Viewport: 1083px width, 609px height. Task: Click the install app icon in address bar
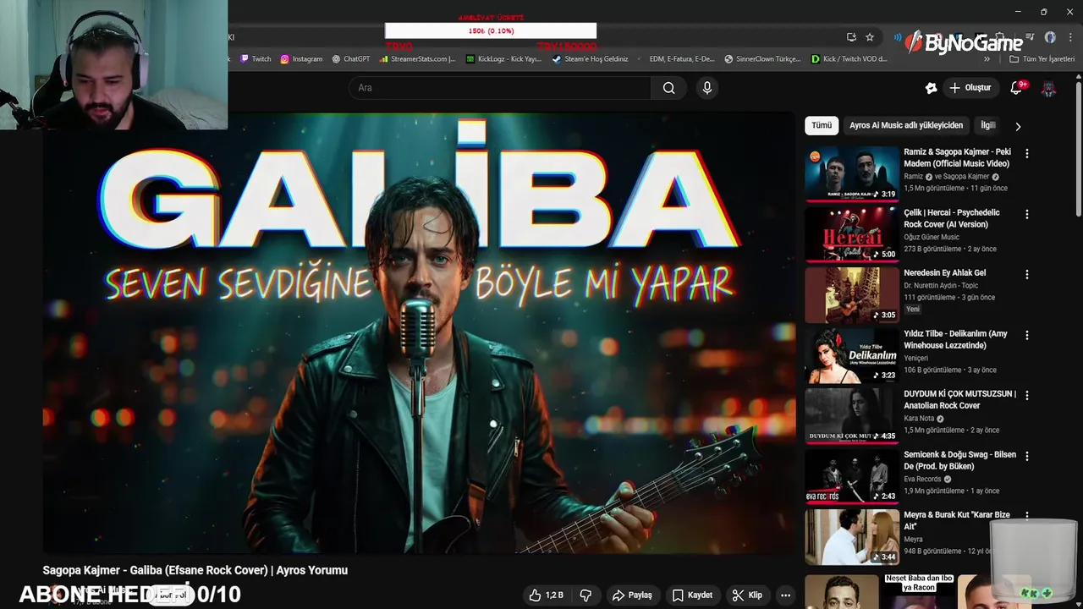coord(851,37)
